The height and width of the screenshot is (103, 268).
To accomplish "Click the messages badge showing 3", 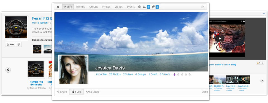I will point(157,7).
